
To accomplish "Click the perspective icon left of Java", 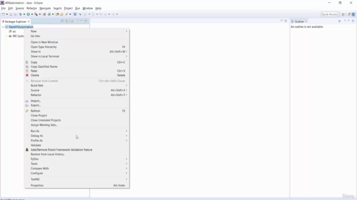I will pyautogui.click(x=349, y=14).
